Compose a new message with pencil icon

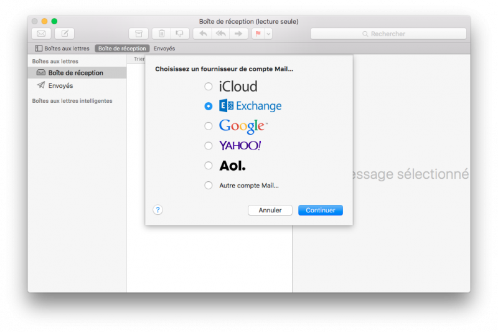pos(65,34)
